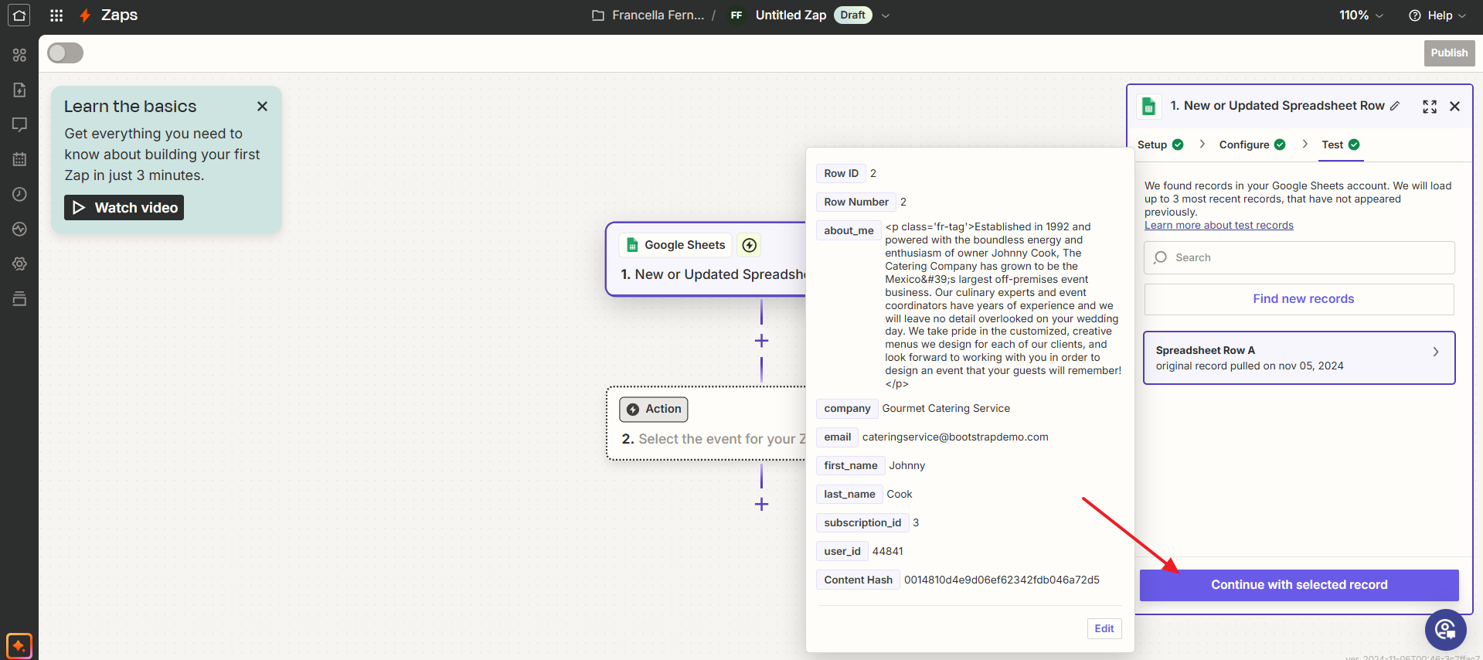Click the Draft status badge

[x=852, y=15]
